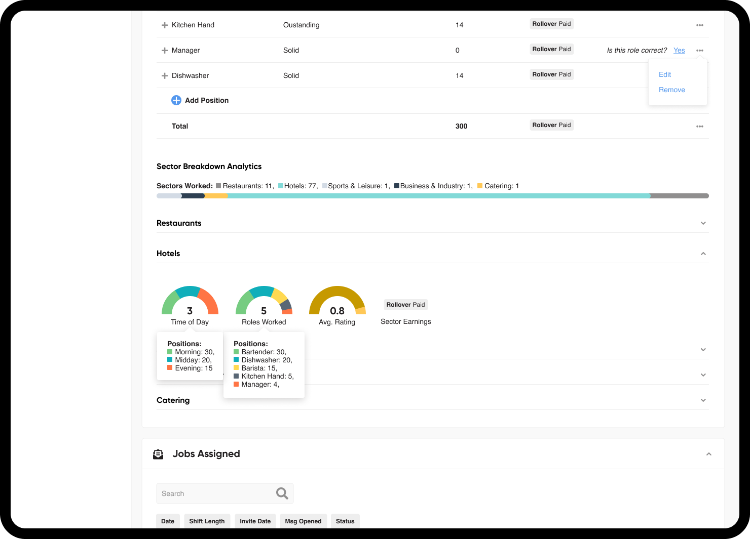Click the Dishwasher row Rollover Paid badge
This screenshot has height=539, width=750.
(552, 74)
